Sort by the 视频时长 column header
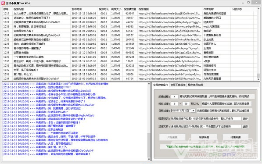Image resolution: width=262 pixels, height=164 pixels. pyautogui.click(x=104, y=9)
